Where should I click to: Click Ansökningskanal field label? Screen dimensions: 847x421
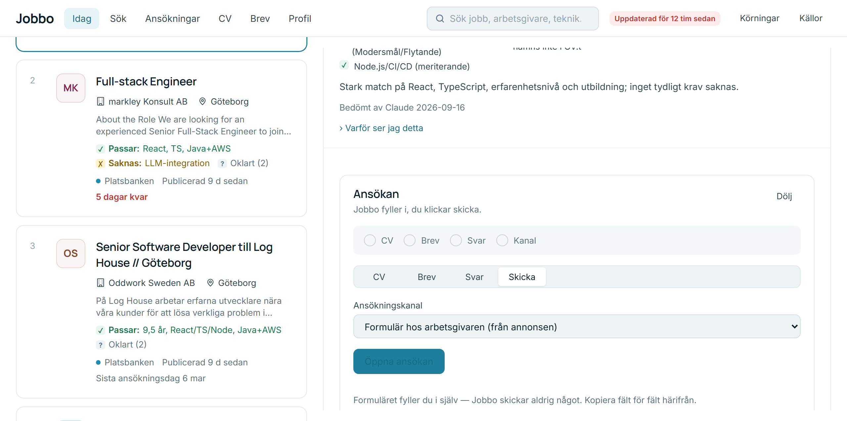388,305
